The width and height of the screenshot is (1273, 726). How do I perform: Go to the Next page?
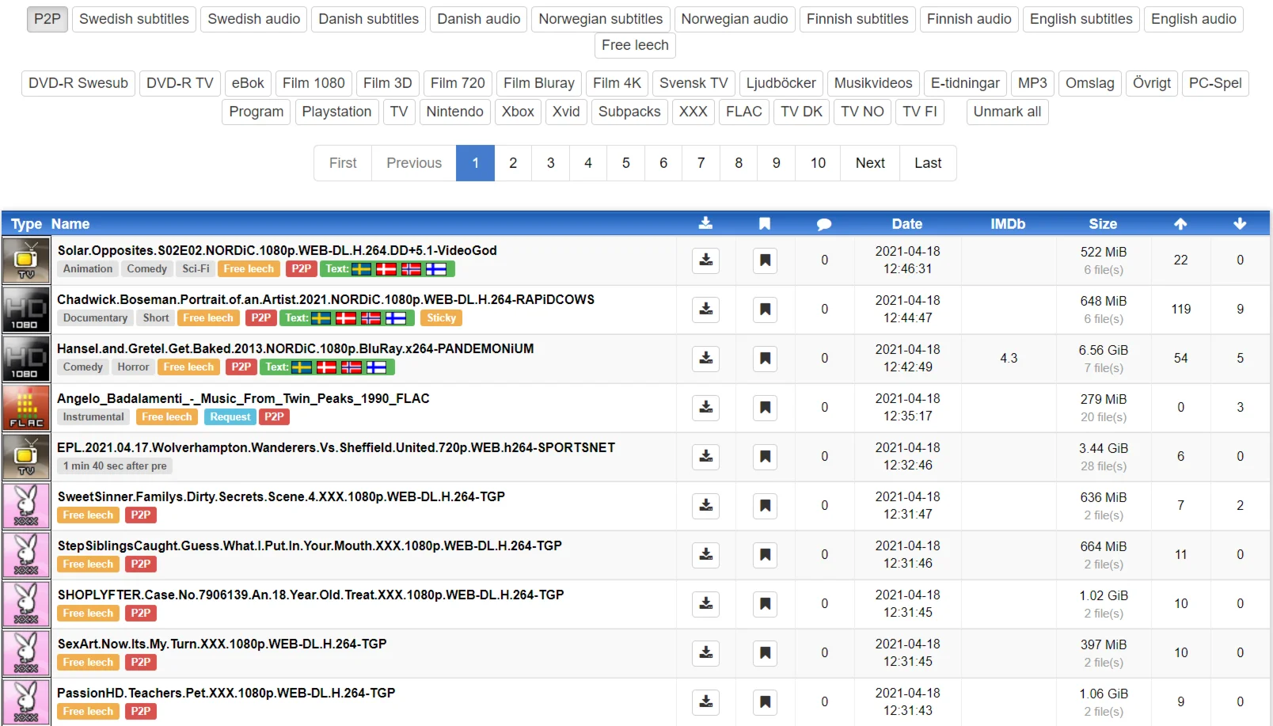870,163
